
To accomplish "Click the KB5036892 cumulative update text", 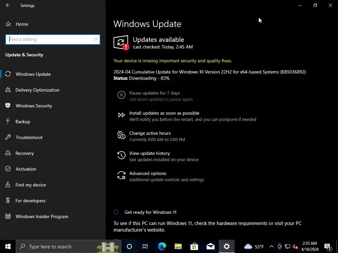I will pos(210,72).
